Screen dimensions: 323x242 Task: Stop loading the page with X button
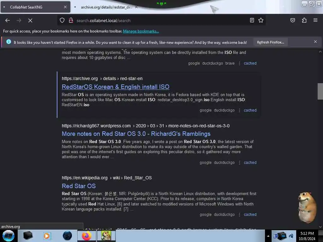pyautogui.click(x=30, y=20)
